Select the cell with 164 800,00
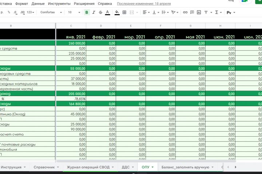Image resolution: width=262 pixels, height=174 pixels. tap(71, 104)
